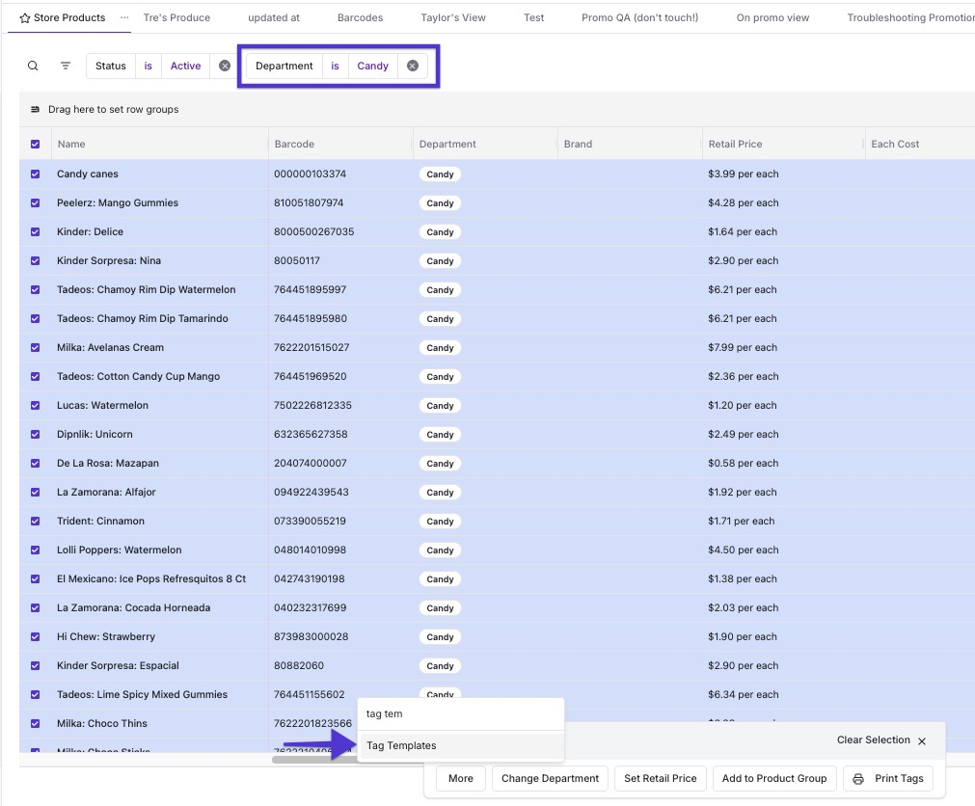Screen dimensions: 975x806
Task: Click barcode 810051807974
Action: coord(309,203)
